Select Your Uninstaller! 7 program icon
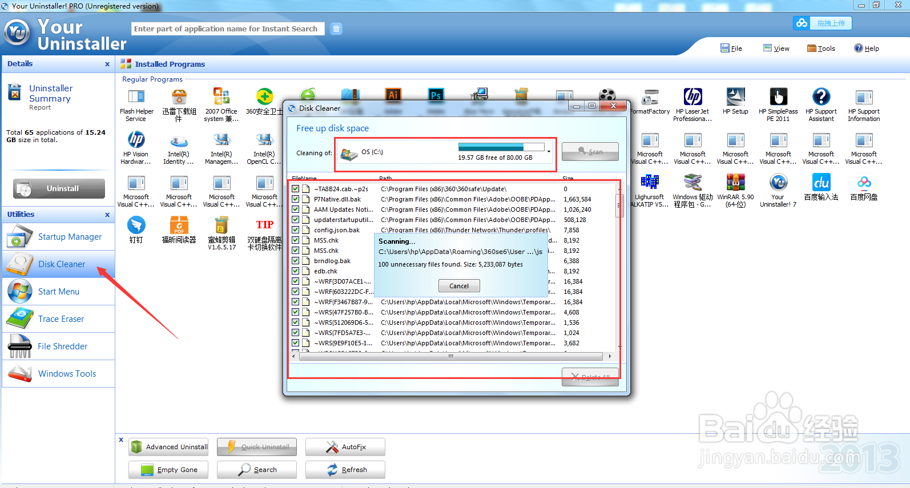This screenshot has height=488, width=910. [x=778, y=191]
